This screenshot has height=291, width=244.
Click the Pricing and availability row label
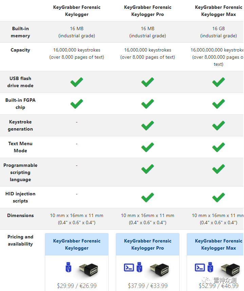20,240
